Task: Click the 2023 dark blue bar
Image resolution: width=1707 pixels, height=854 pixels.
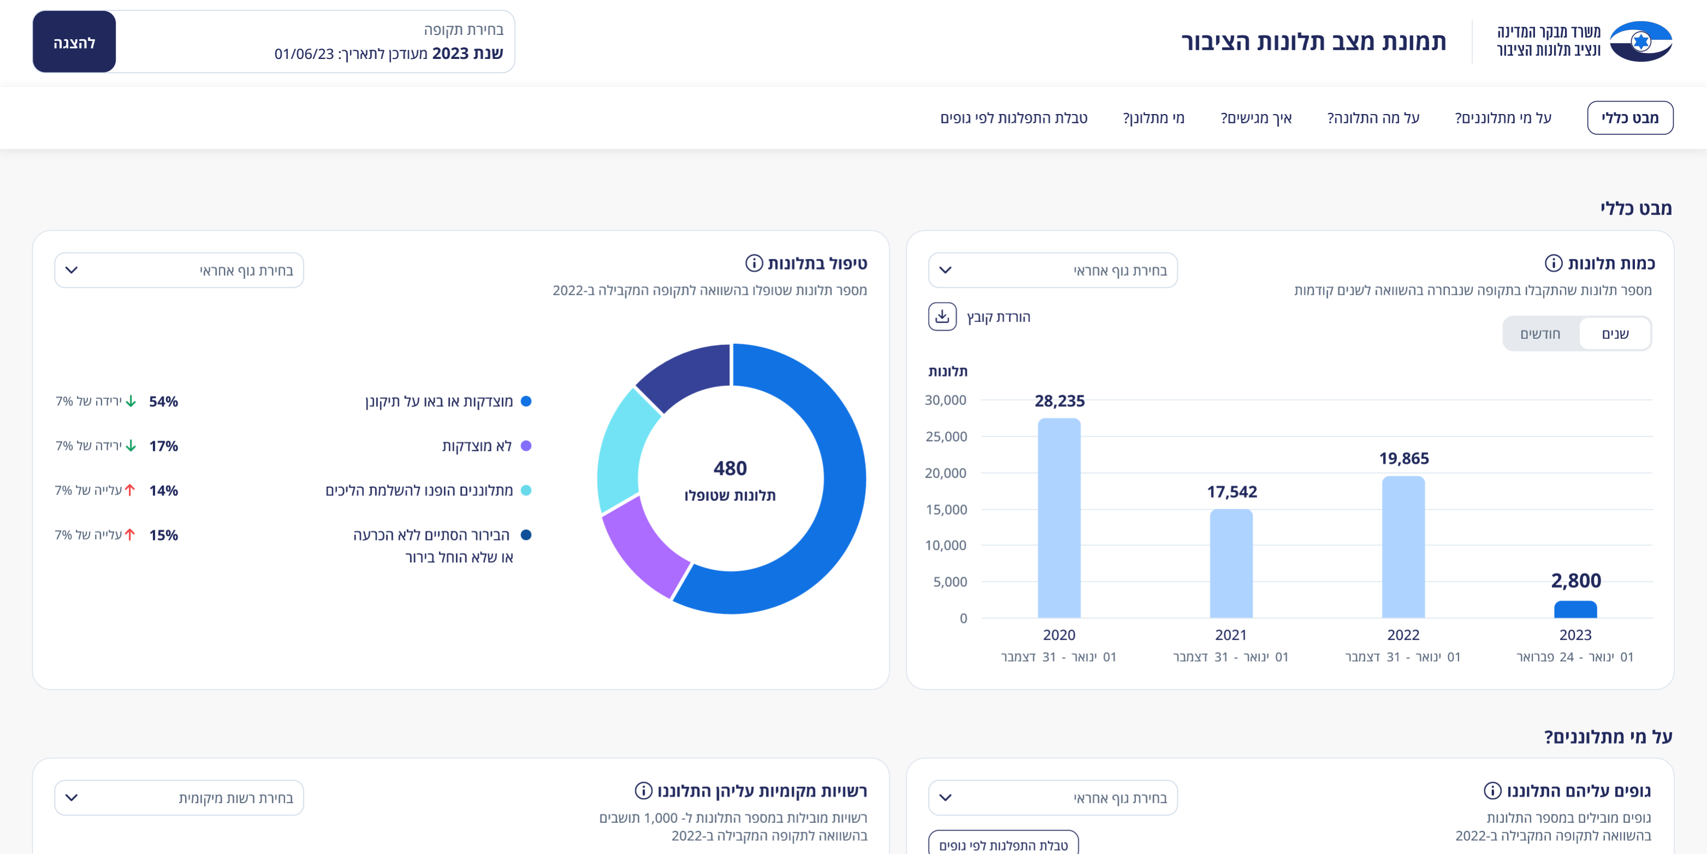Action: point(1575,610)
